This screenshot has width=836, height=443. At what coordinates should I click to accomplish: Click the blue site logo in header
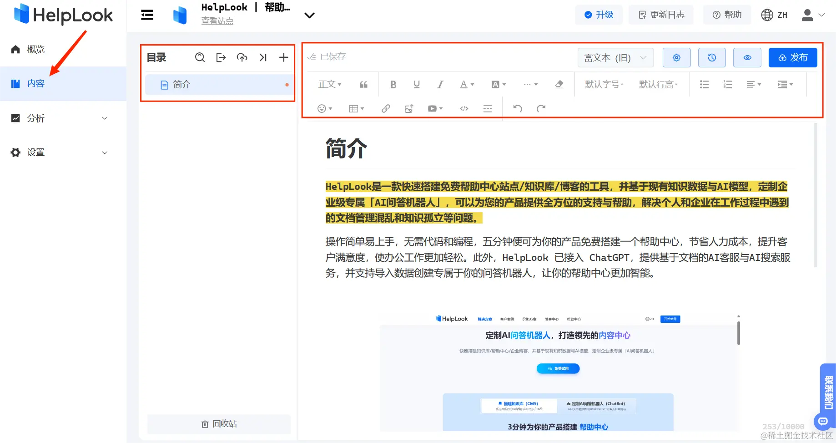tap(180, 15)
